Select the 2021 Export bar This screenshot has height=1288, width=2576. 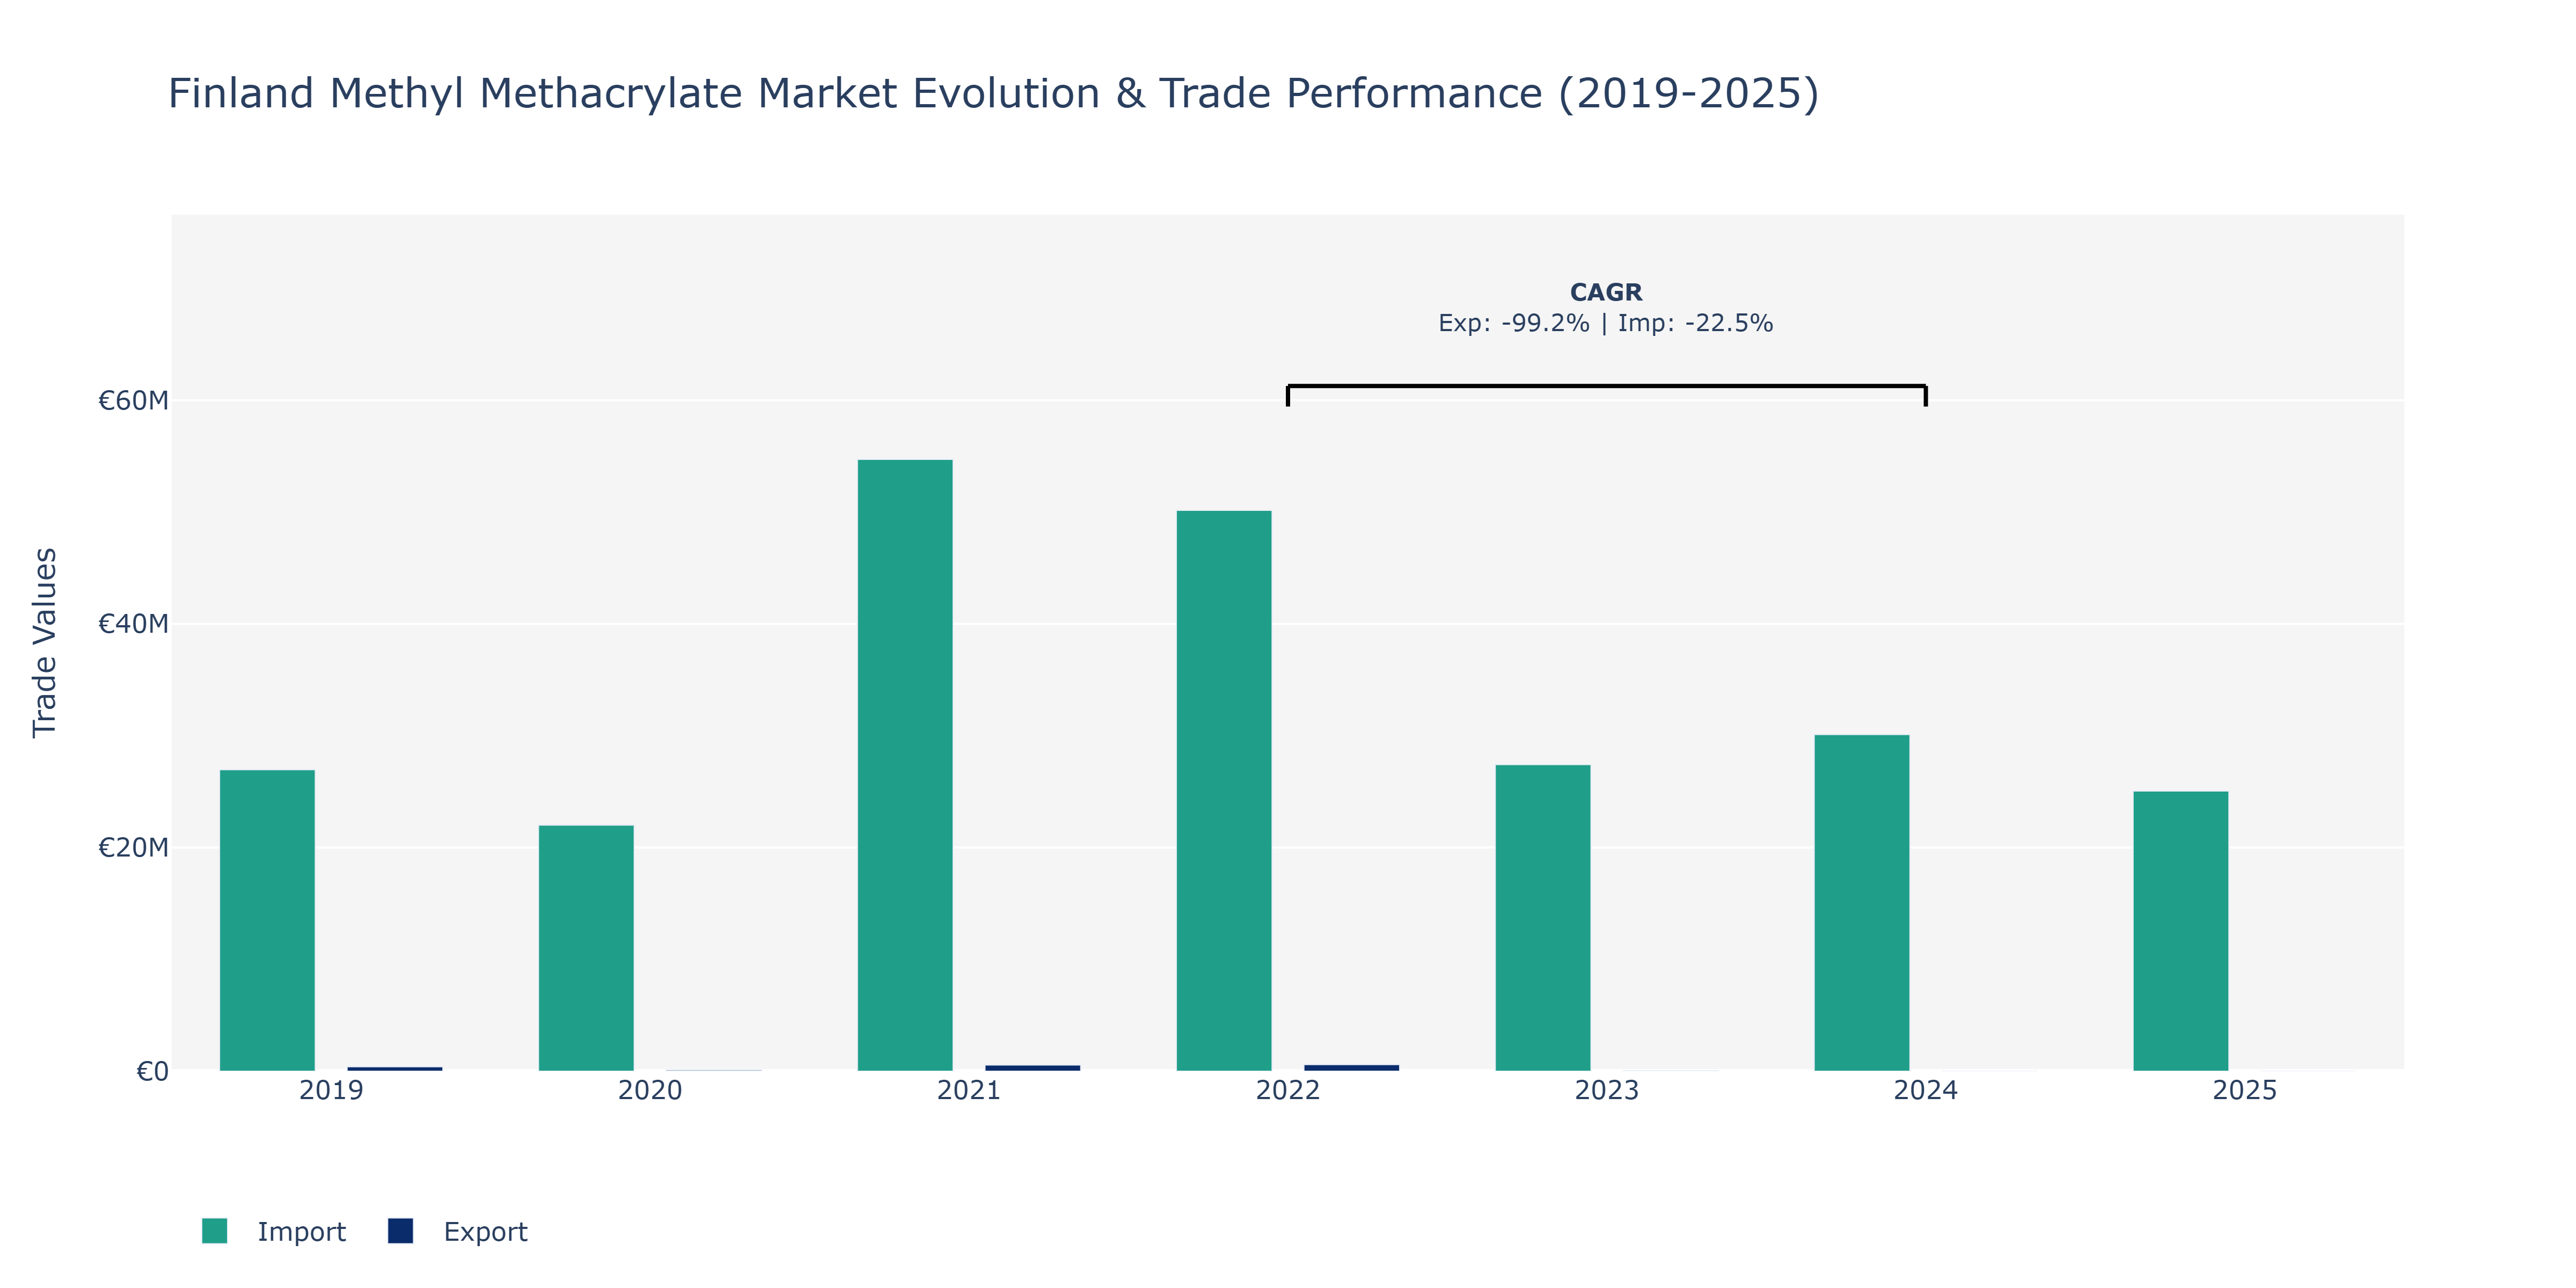(x=1033, y=1068)
